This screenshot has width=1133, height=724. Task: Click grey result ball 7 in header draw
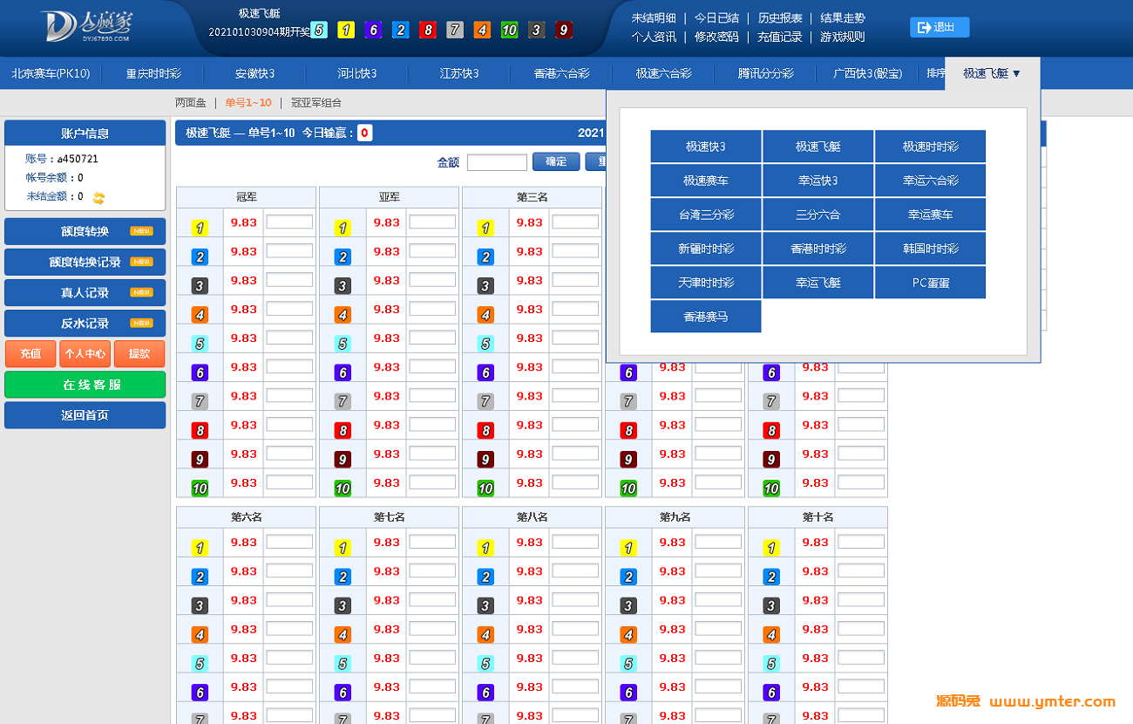[x=455, y=30]
